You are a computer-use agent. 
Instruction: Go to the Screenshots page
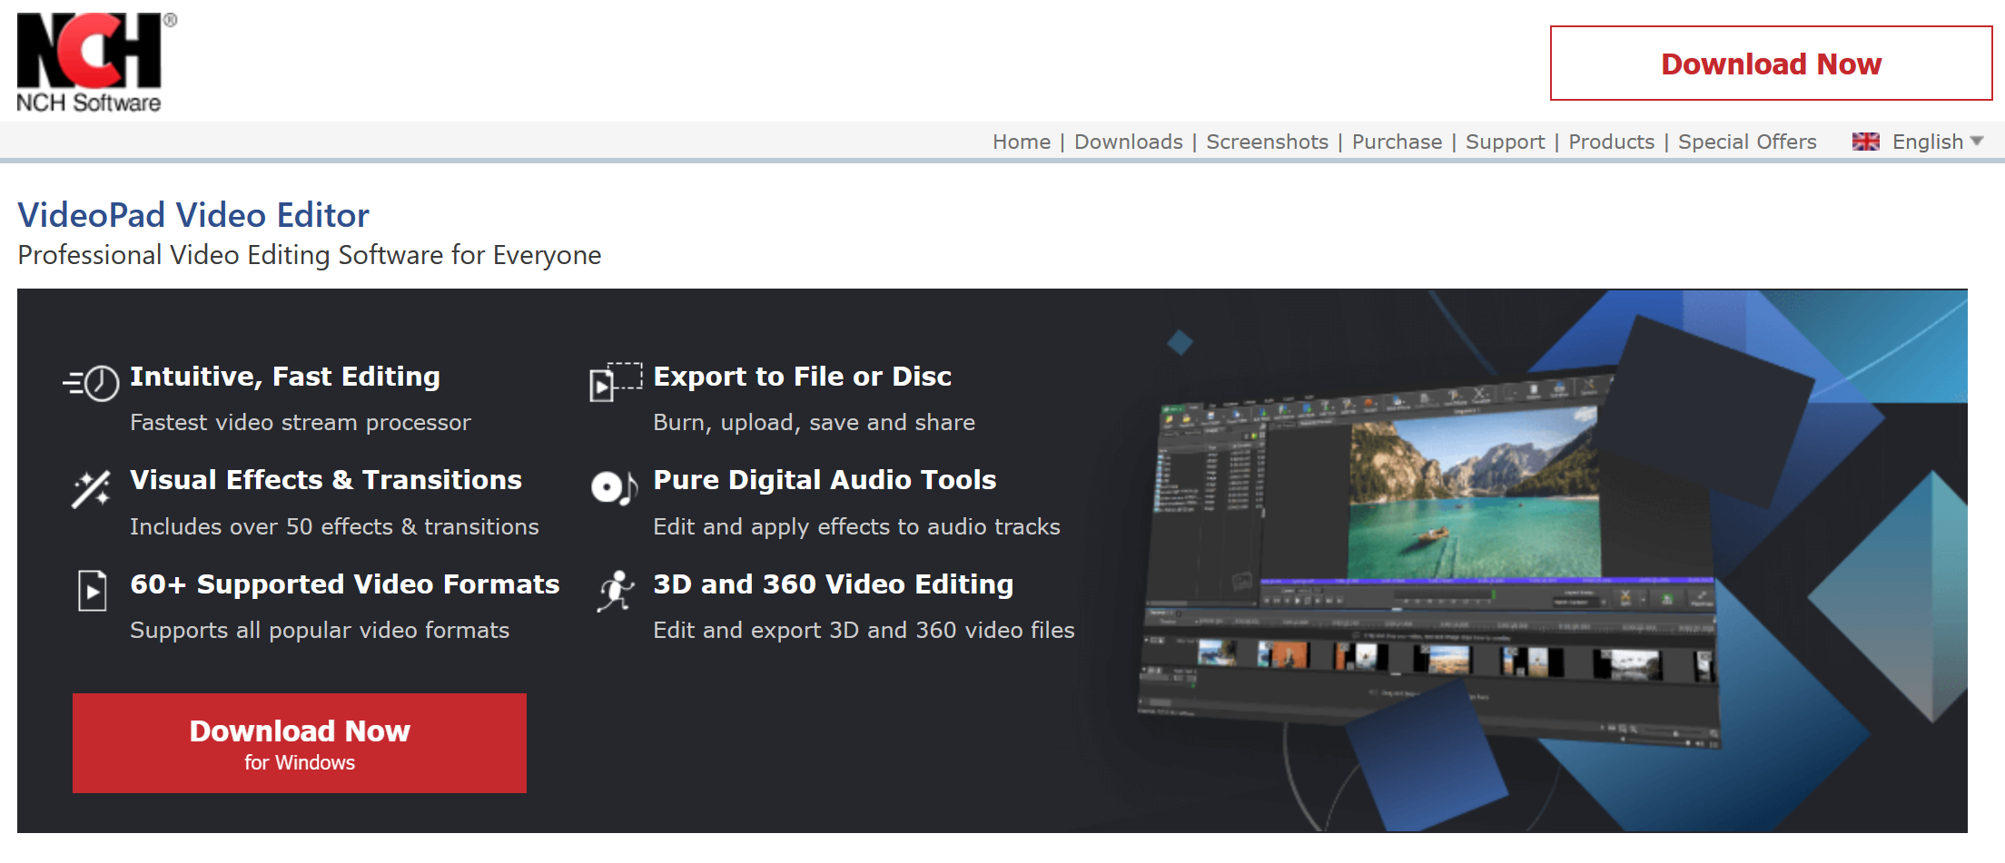1267,142
